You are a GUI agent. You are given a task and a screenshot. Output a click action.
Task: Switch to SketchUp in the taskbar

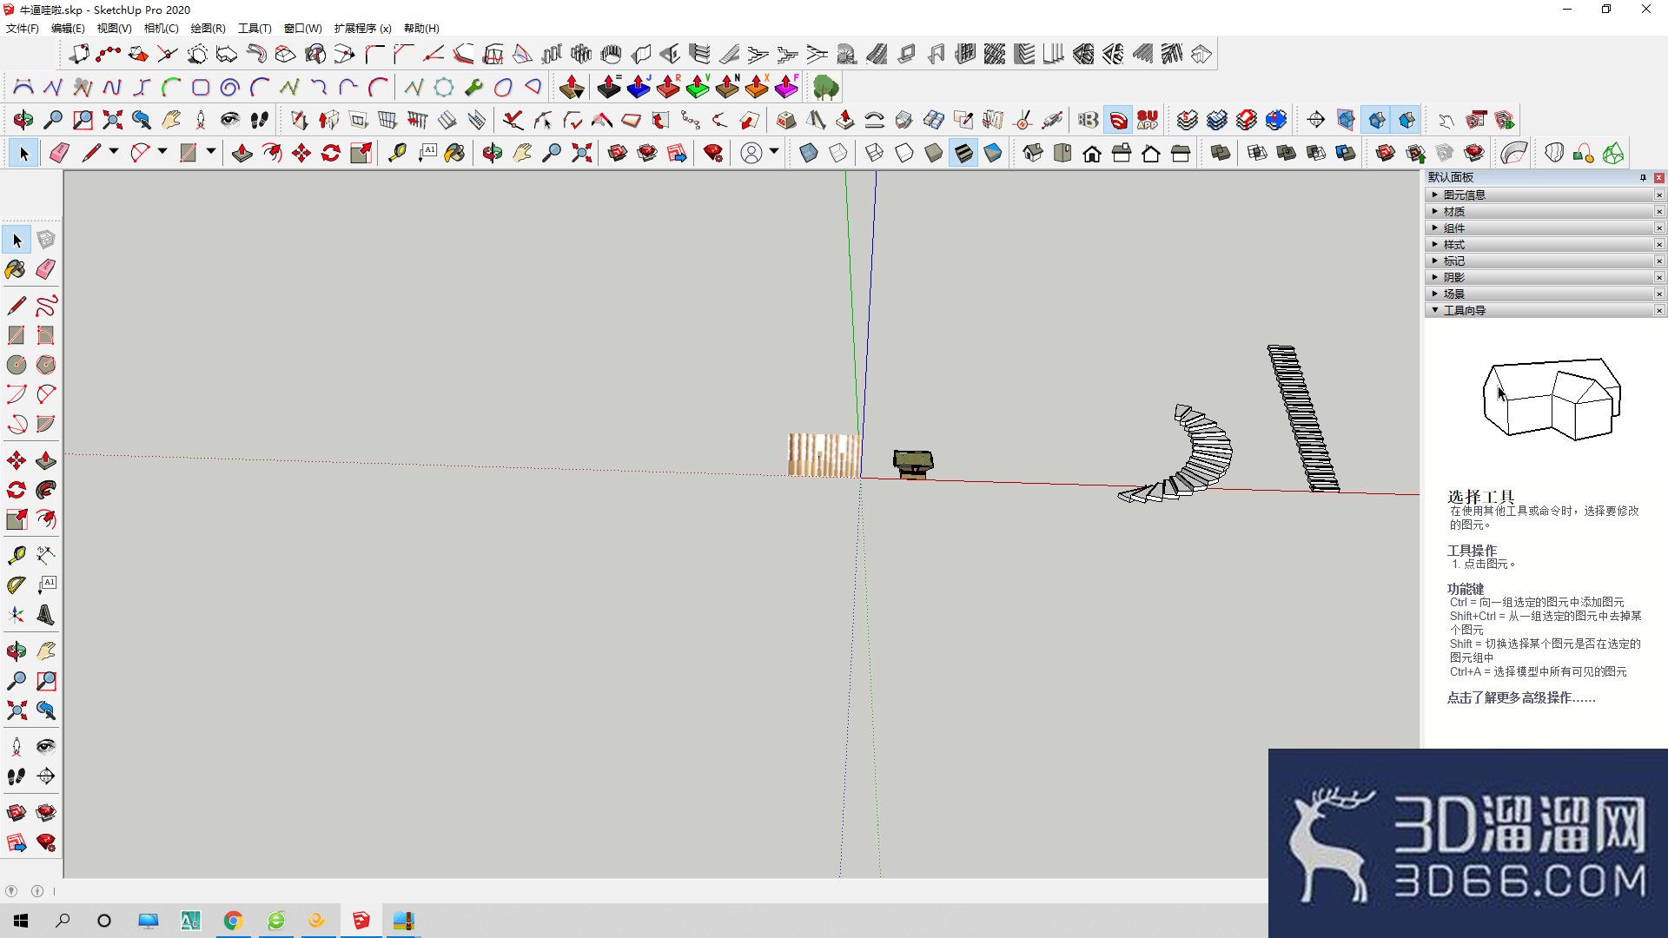coord(361,921)
